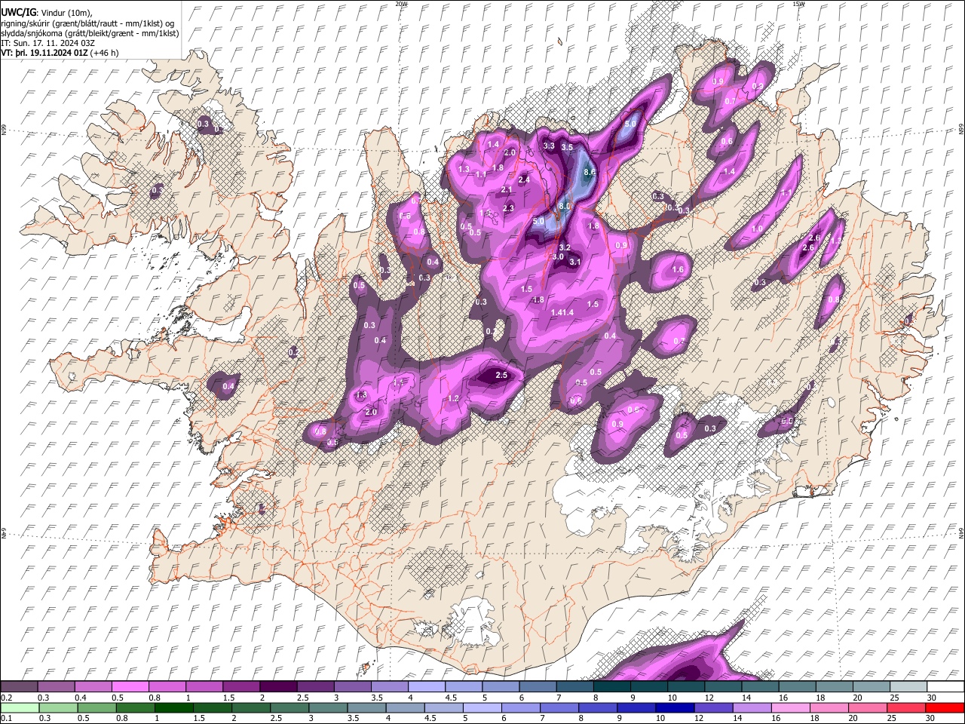Click the '0.2' label starting the top legend row
The width and height of the screenshot is (965, 724).
(x=7, y=697)
